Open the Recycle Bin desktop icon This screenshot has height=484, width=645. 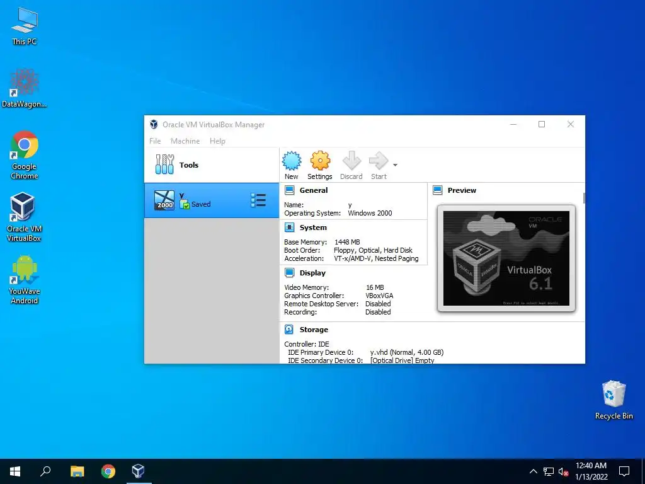(614, 400)
